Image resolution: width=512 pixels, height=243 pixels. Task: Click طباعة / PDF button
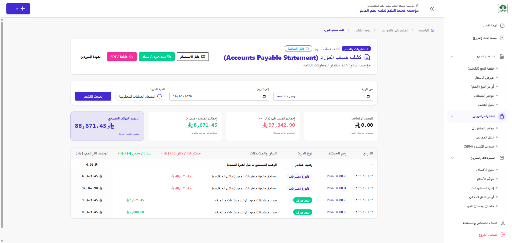coord(122,57)
